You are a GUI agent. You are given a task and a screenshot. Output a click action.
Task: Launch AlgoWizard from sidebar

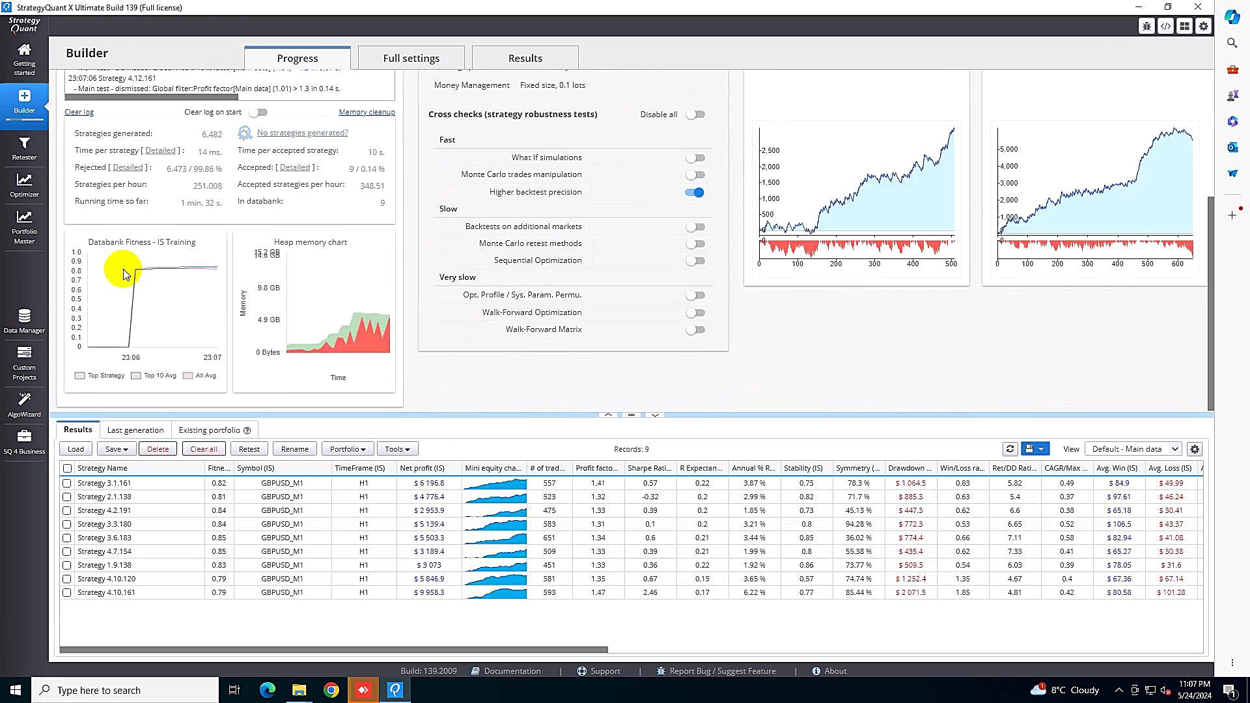pyautogui.click(x=24, y=405)
